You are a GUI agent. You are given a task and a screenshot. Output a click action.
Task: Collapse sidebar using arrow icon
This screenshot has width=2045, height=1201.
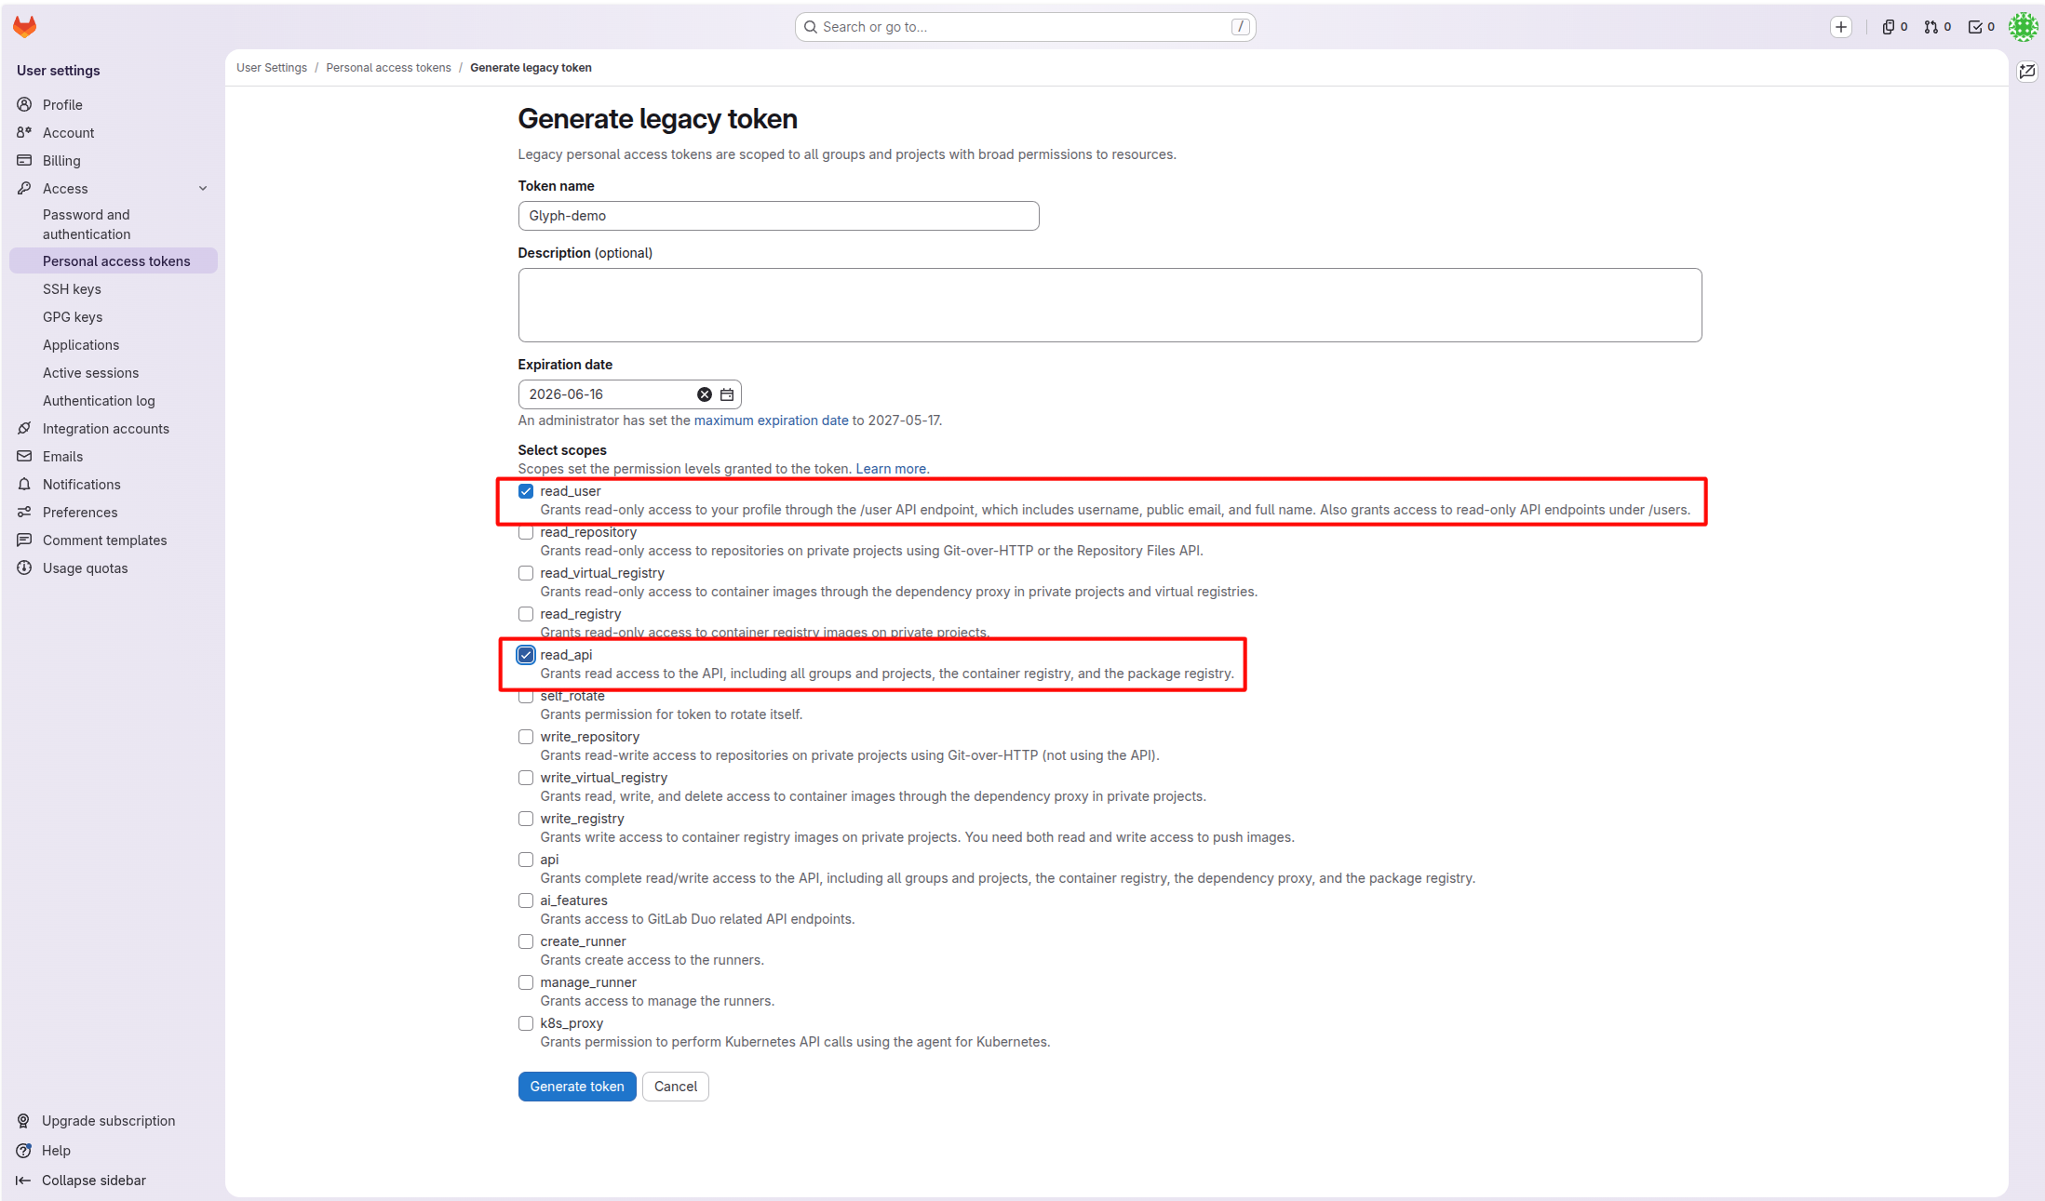pyautogui.click(x=24, y=1180)
